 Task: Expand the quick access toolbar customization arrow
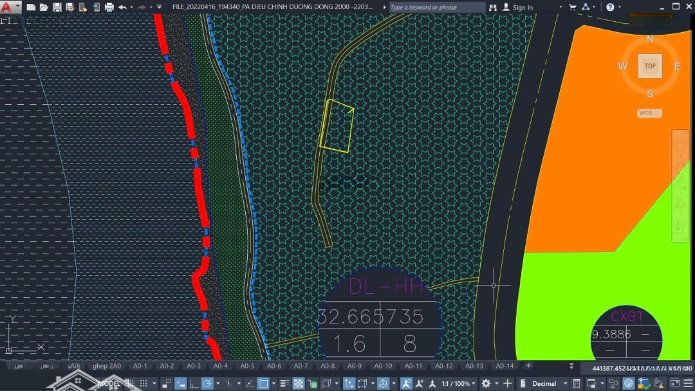point(160,7)
